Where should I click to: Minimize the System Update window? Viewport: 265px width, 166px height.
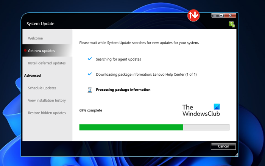[x=215, y=16]
